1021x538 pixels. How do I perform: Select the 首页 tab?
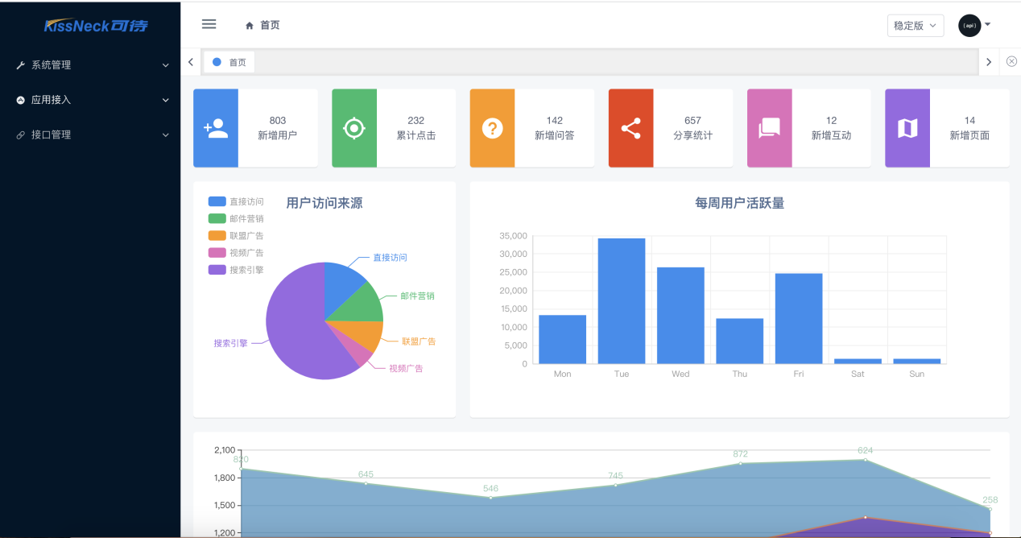click(x=229, y=62)
